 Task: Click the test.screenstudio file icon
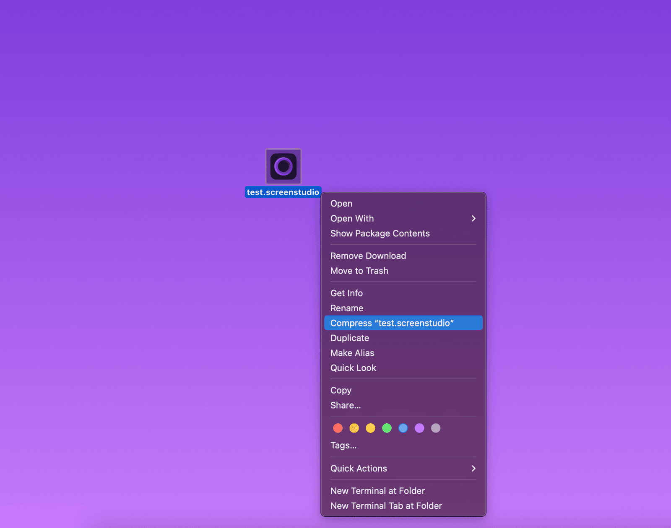tap(283, 166)
